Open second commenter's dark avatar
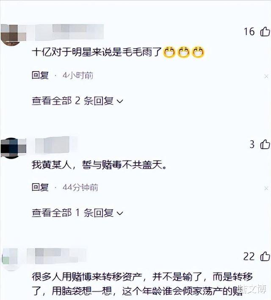This screenshot has height=300, width=271. 13,148
